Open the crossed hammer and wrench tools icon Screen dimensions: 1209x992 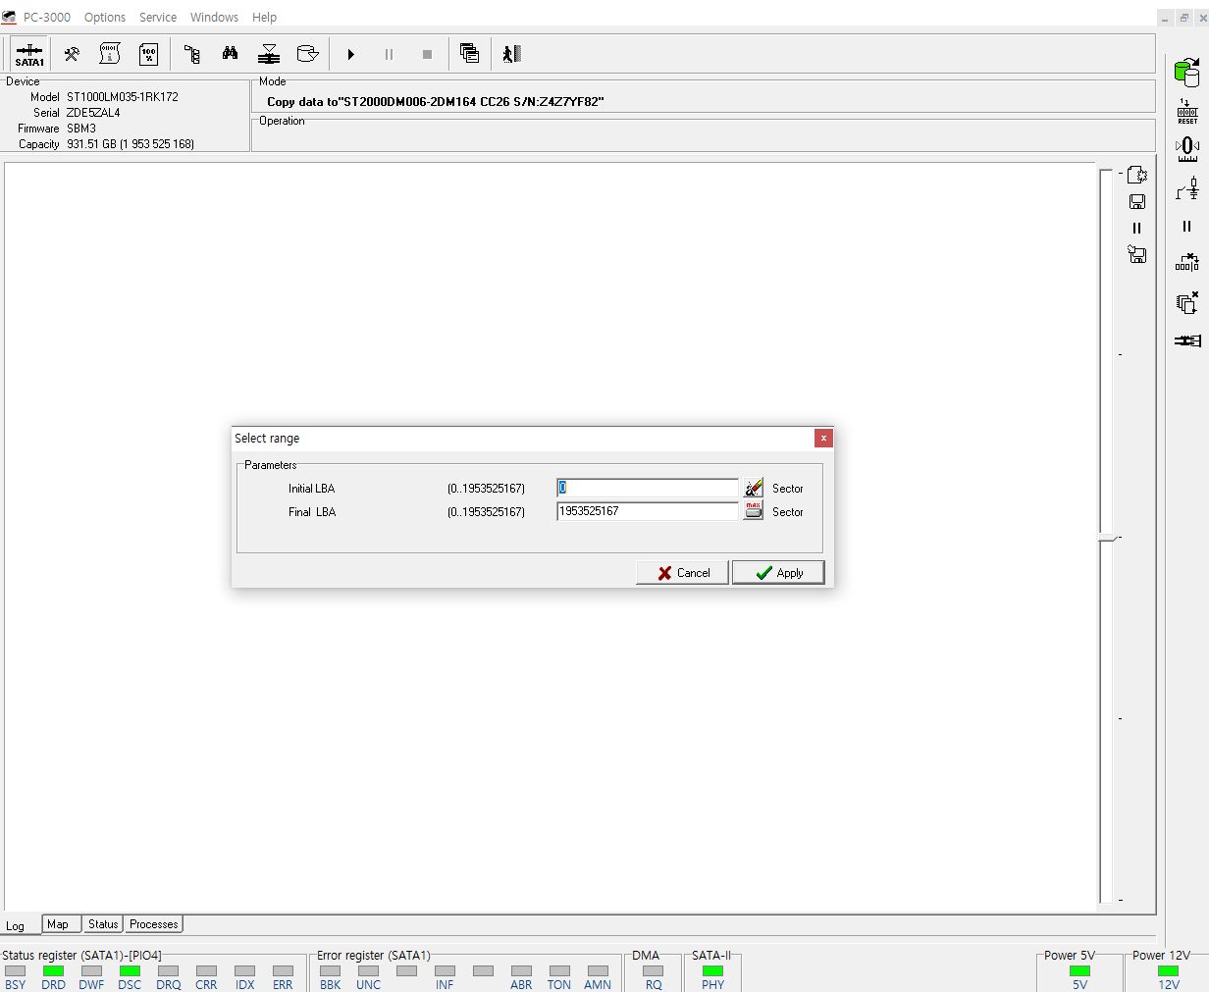[x=72, y=54]
